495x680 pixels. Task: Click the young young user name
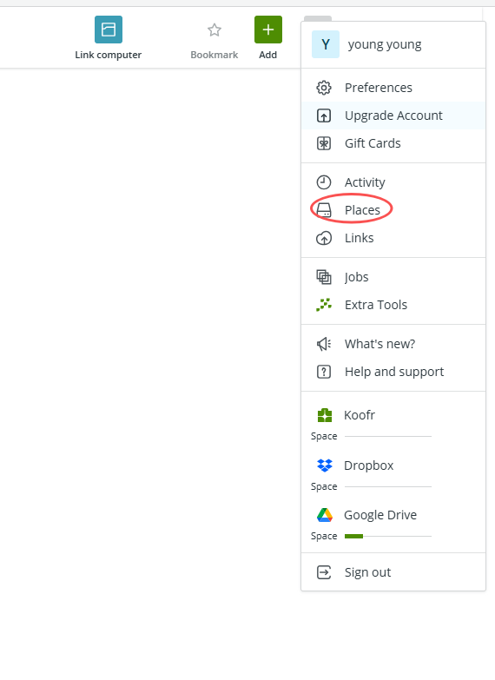(385, 44)
